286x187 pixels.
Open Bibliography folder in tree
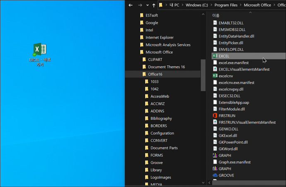tap(161, 119)
